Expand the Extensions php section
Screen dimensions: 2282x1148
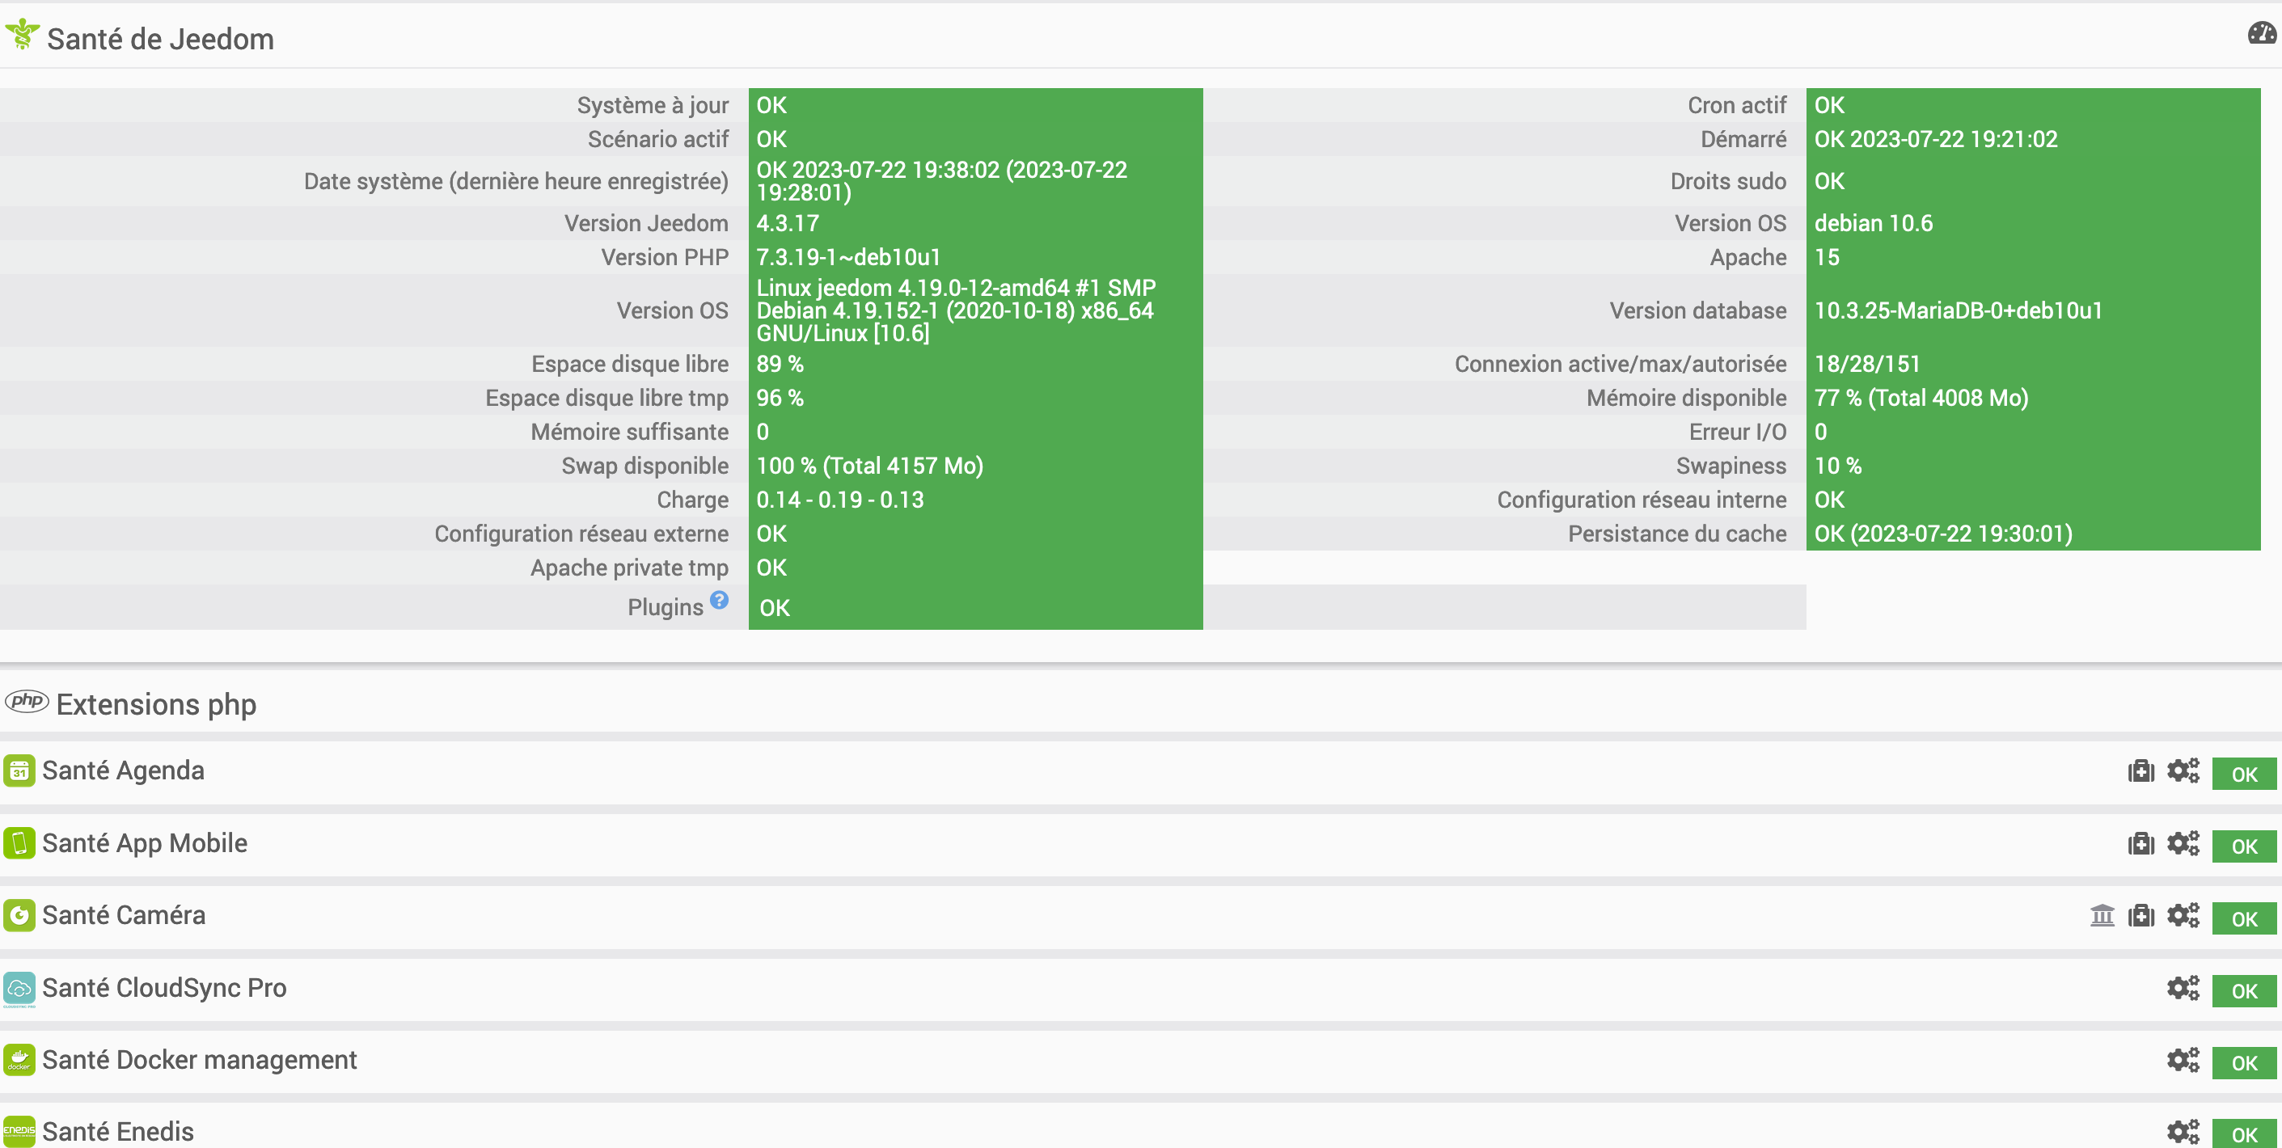156,704
